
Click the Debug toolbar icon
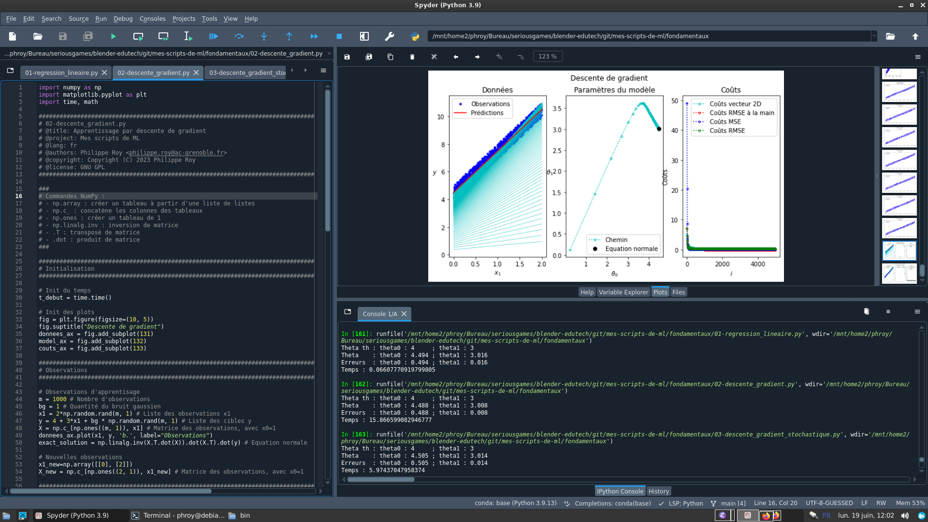[x=214, y=36]
